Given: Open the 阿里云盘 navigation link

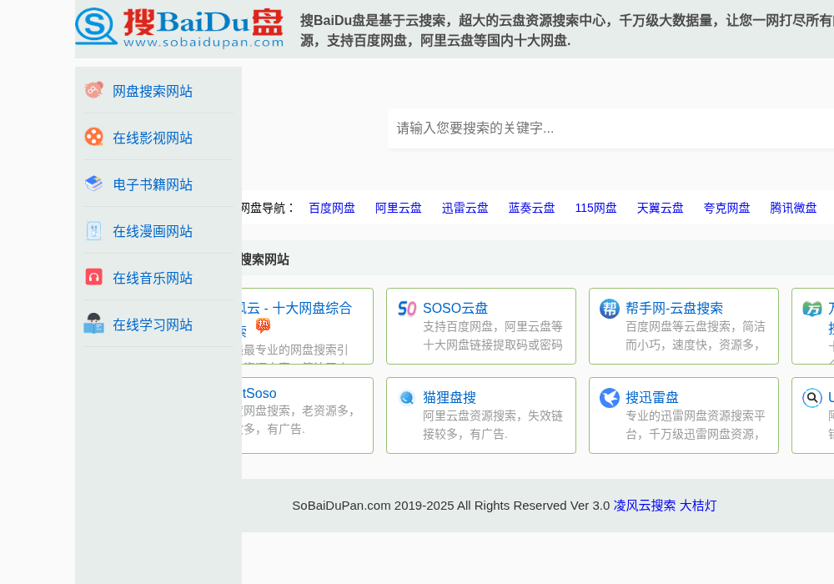Looking at the screenshot, I should pos(399,208).
